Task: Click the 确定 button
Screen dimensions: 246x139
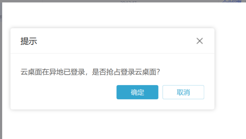Action: click(137, 92)
